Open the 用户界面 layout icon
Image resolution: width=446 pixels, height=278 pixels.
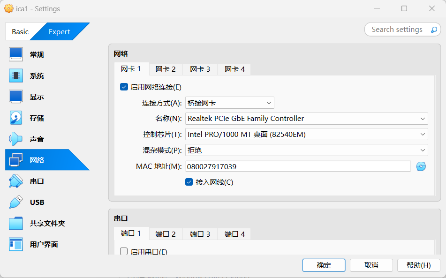pos(15,244)
